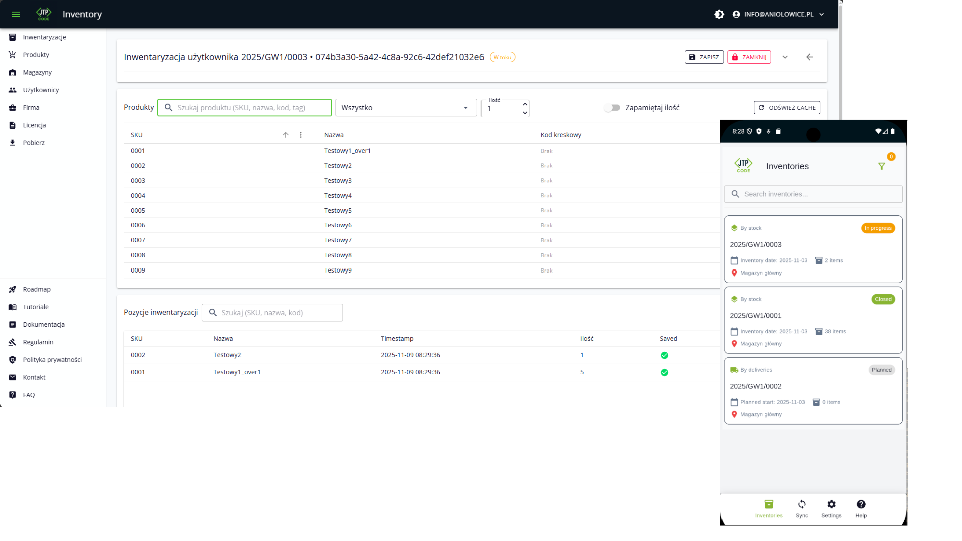Screen dimensions: 962x541
Task: Click the back arrow icon
Action: pos(810,57)
